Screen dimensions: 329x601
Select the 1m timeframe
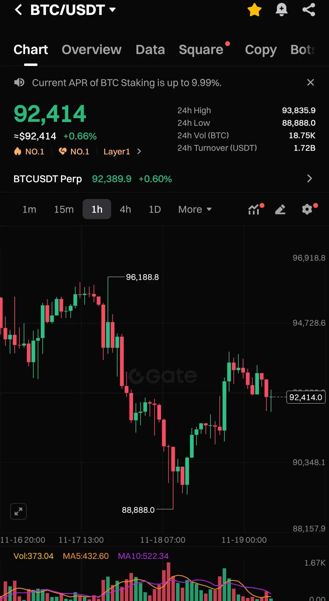(29, 209)
